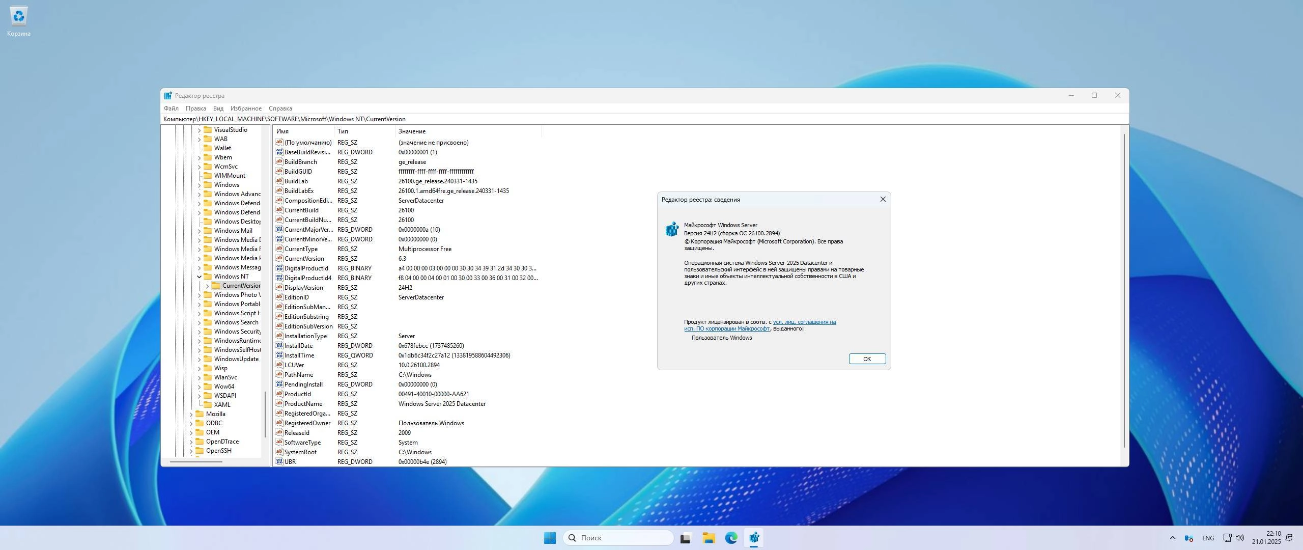Click the Registry Editor taskbar icon

point(754,538)
